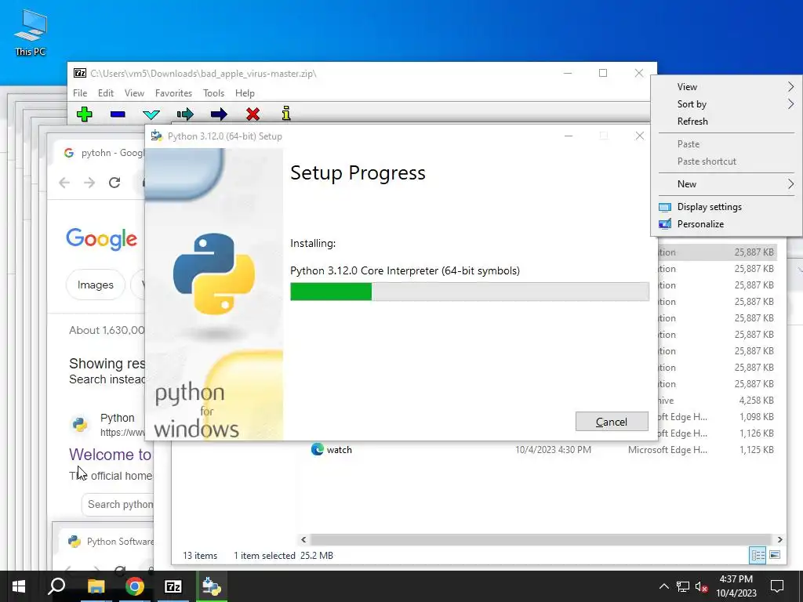Click the 7-Zip Test (down arrow) icon
This screenshot has width=803, height=602.
[151, 114]
